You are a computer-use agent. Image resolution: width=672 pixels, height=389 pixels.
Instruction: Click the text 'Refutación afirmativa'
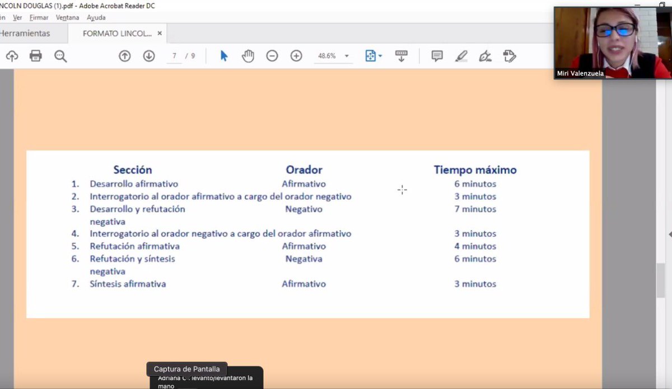pyautogui.click(x=135, y=246)
